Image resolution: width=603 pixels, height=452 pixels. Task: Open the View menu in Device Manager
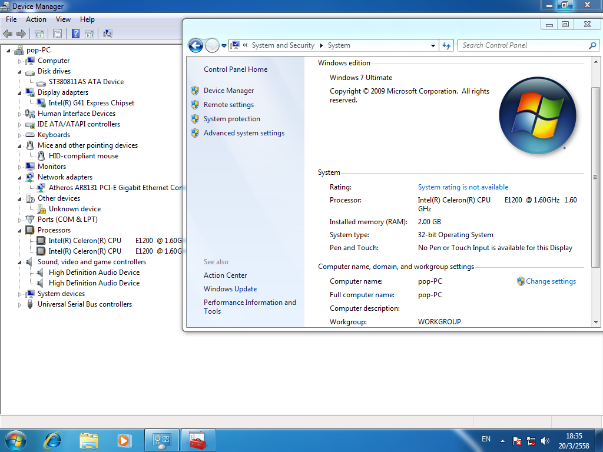63,19
